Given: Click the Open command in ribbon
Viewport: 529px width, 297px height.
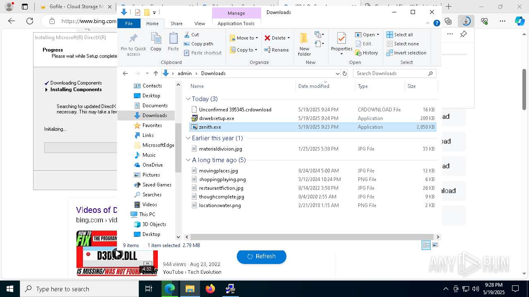Looking at the screenshot, I should pos(367,35).
